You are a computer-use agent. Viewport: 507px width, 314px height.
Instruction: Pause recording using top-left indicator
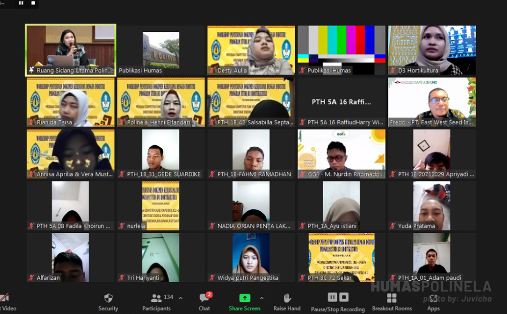point(21,3)
